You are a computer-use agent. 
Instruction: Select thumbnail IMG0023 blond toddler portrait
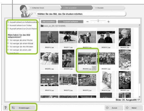coord(125,37)
